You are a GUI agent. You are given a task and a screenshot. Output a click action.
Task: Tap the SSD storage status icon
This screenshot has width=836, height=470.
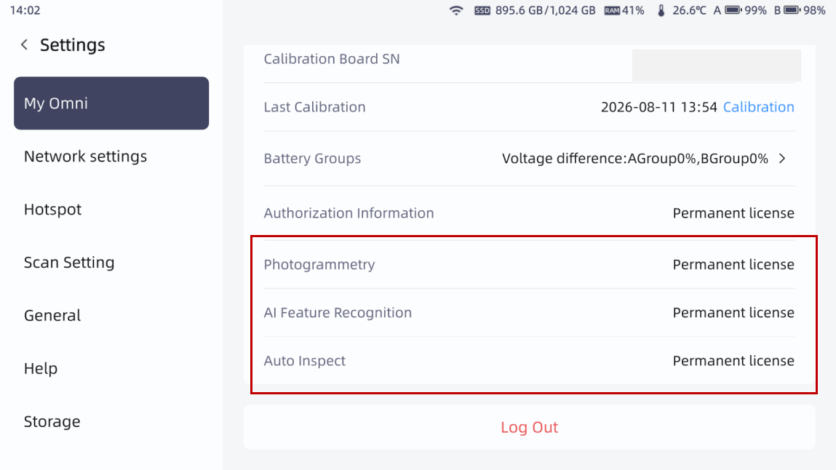click(482, 10)
